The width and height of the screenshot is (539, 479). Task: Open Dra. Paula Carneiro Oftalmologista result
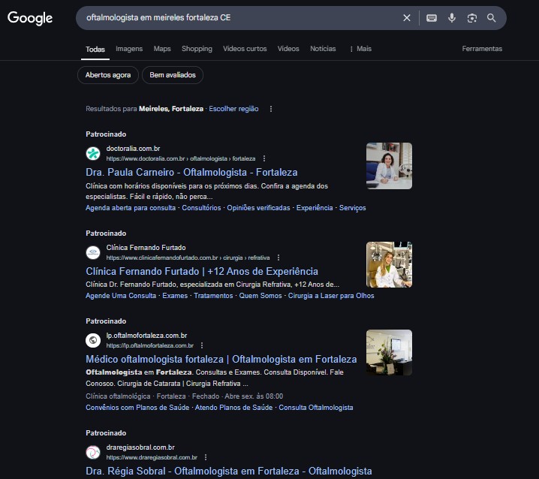(191, 172)
